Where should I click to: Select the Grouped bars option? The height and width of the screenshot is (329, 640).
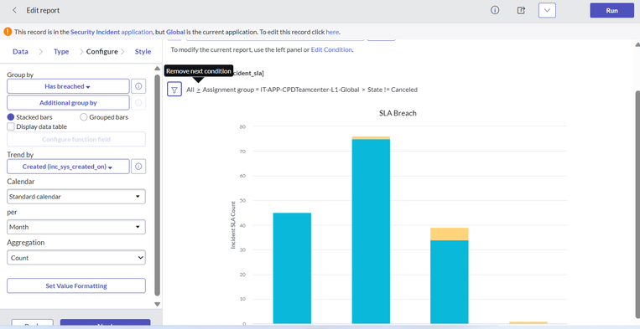point(83,117)
